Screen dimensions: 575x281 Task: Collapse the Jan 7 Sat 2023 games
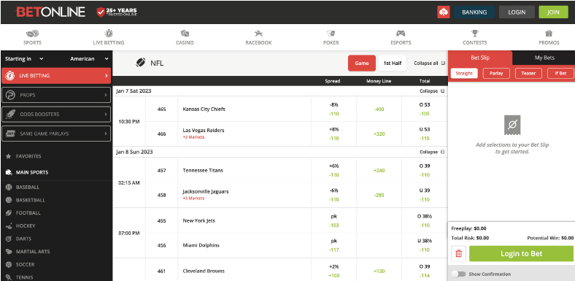432,91
